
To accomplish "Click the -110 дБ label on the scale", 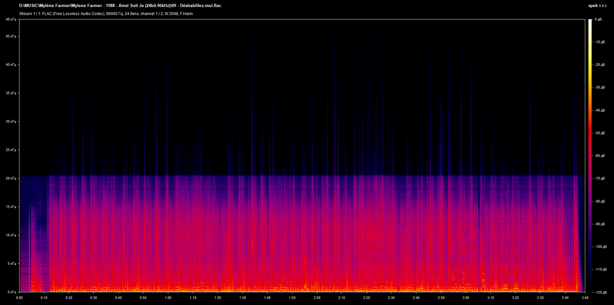I will pyautogui.click(x=601, y=270).
